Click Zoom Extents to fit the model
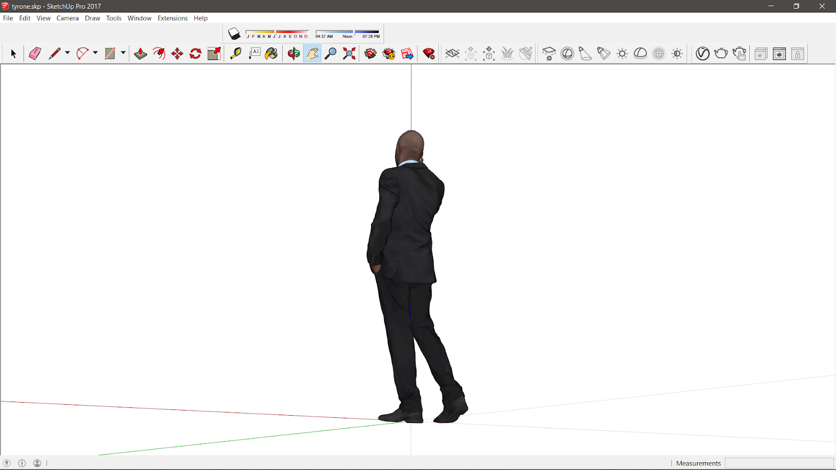The image size is (836, 470). (x=349, y=54)
